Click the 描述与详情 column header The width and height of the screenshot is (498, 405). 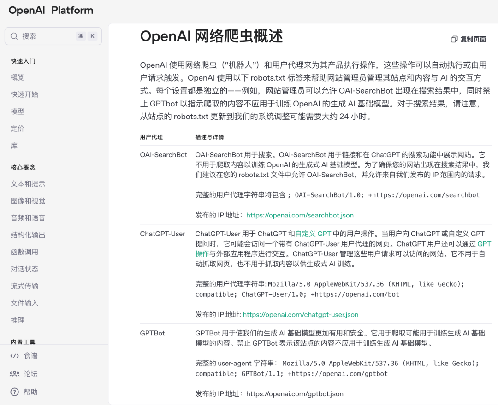pyautogui.click(x=209, y=137)
